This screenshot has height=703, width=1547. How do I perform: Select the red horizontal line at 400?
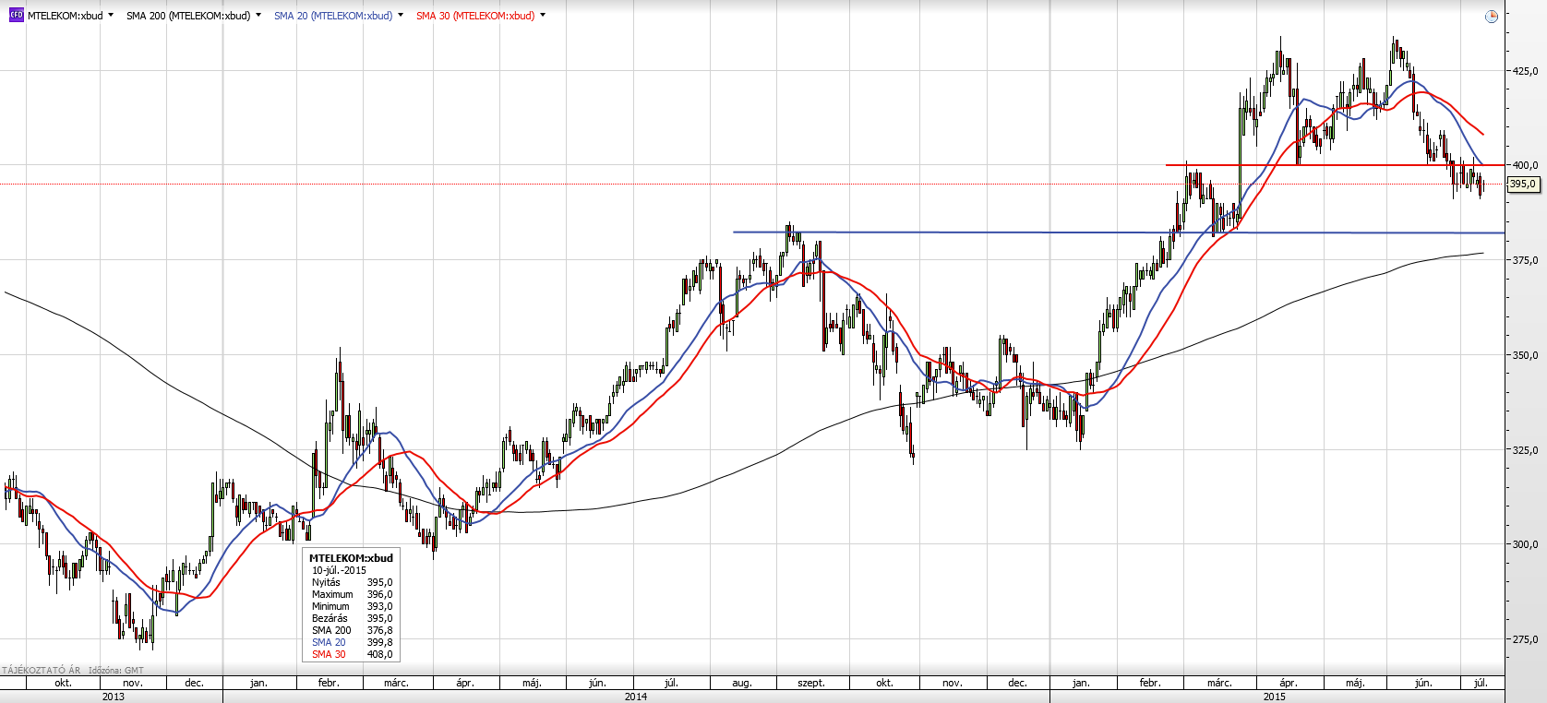1335,165
